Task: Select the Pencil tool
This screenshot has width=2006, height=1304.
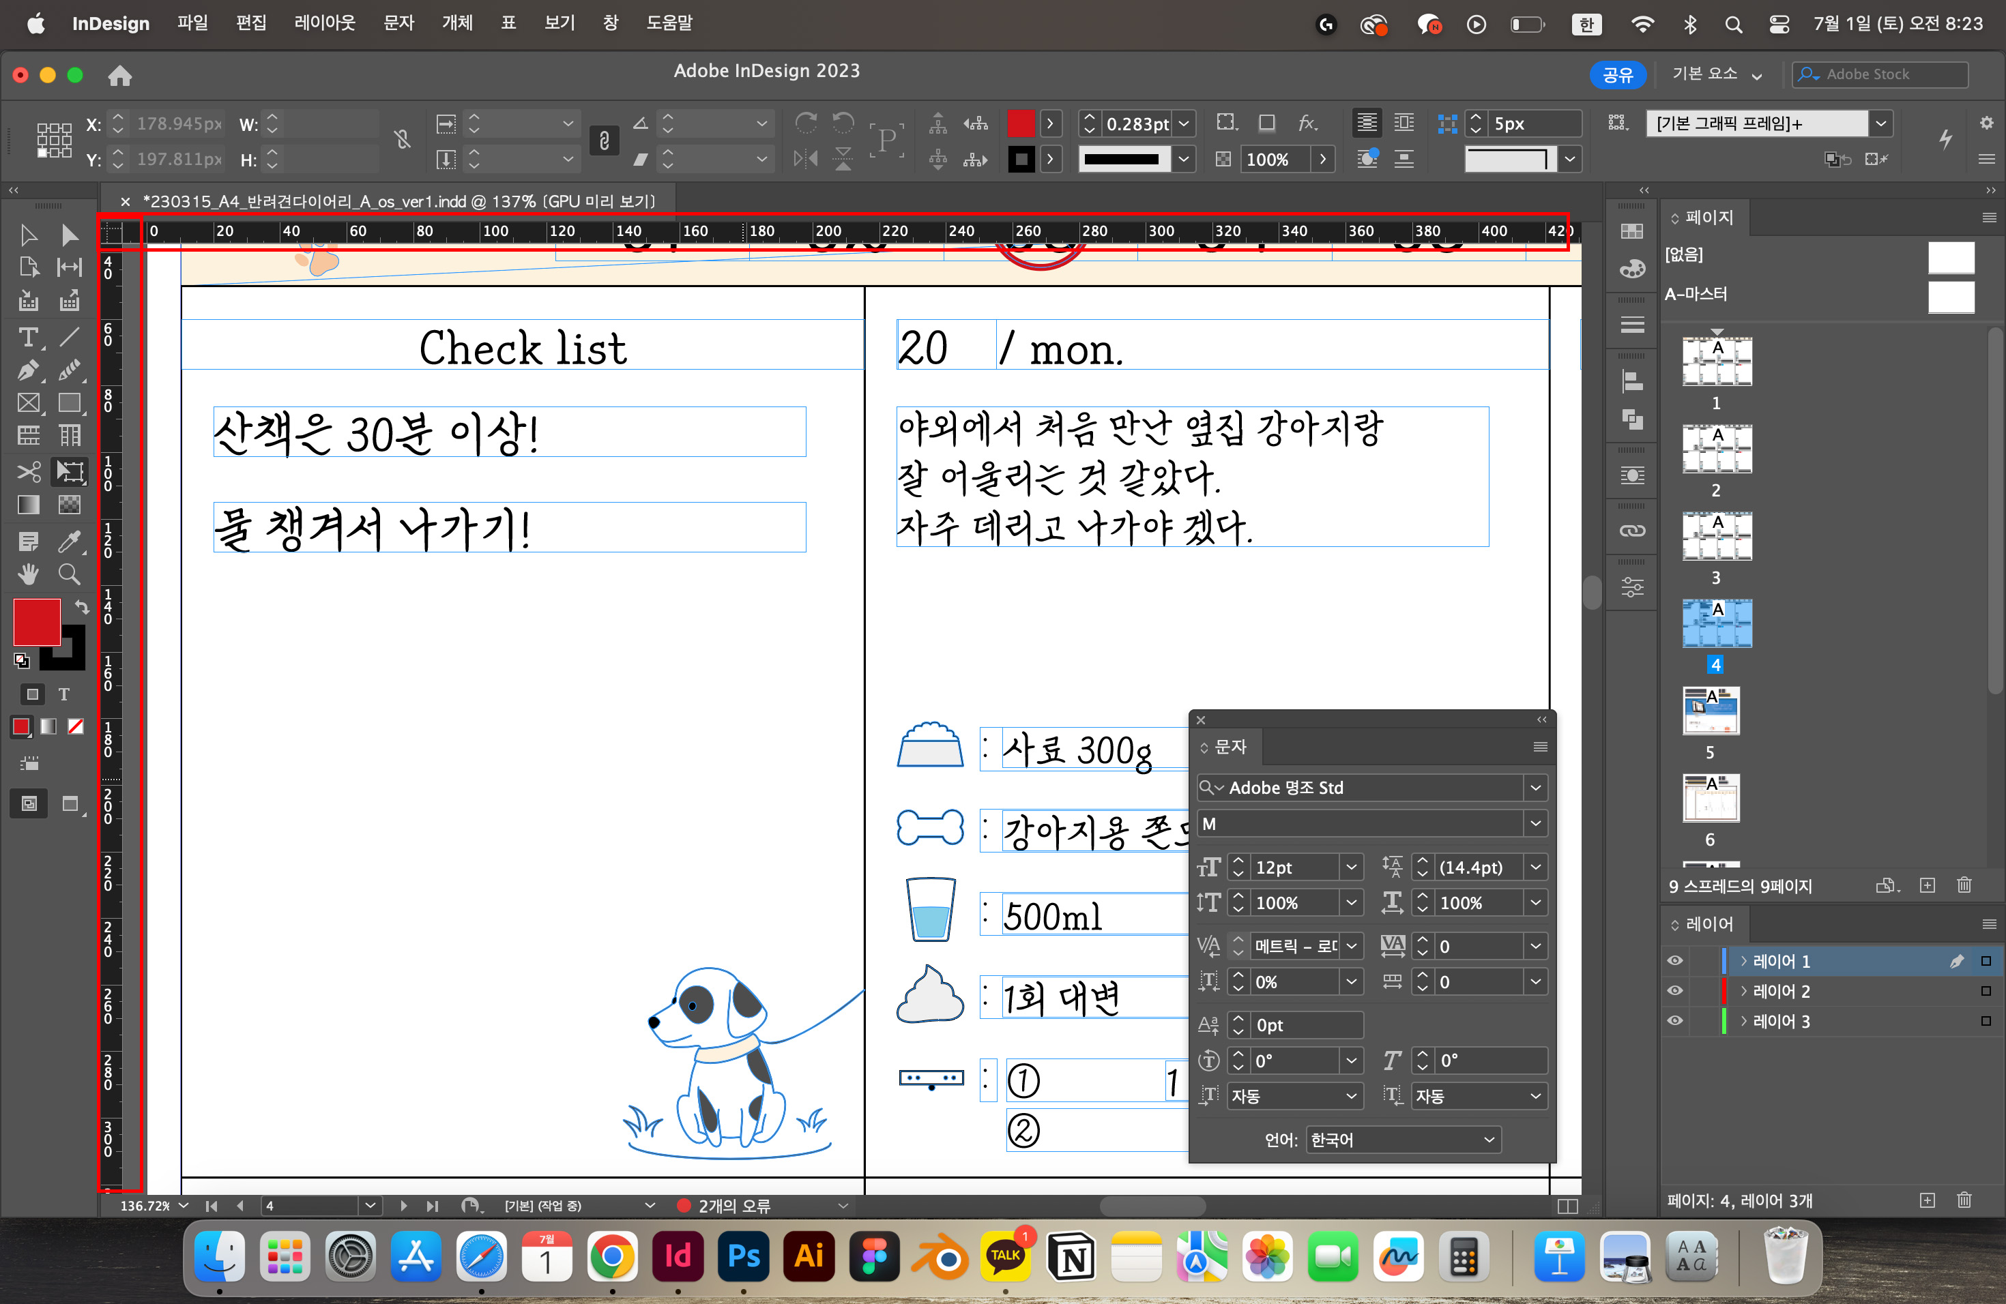Action: click(x=69, y=370)
